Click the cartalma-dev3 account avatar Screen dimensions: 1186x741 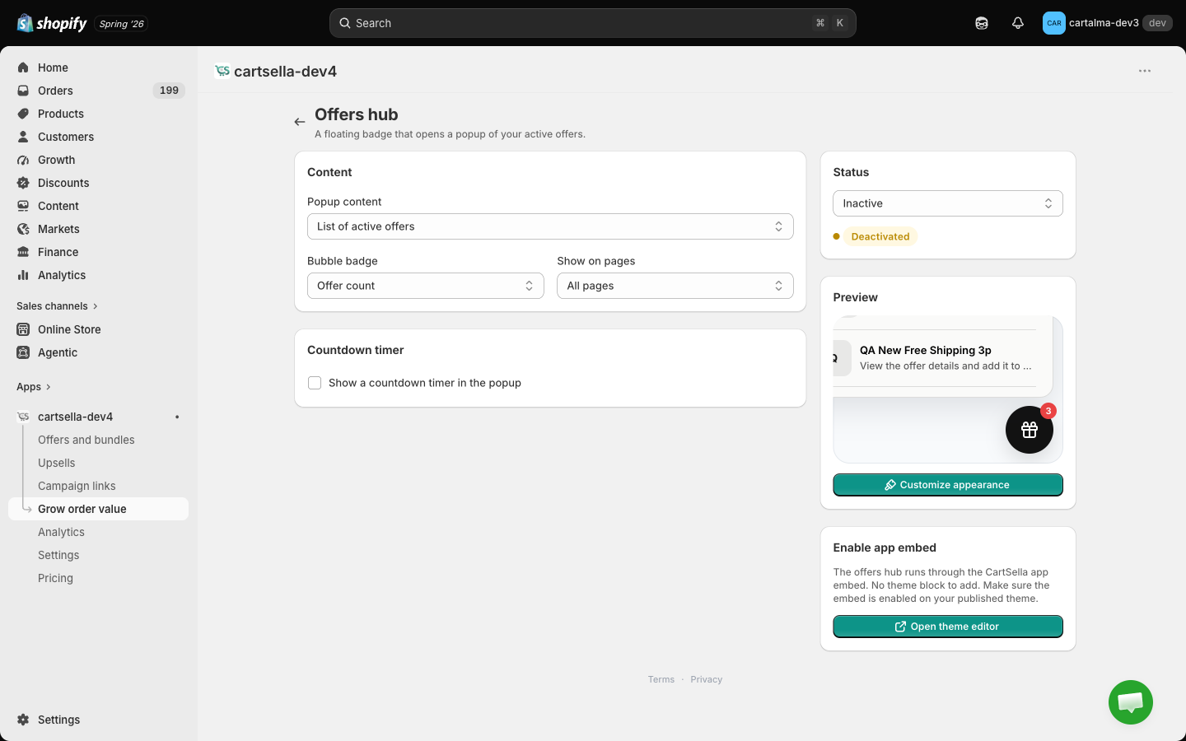(1054, 23)
